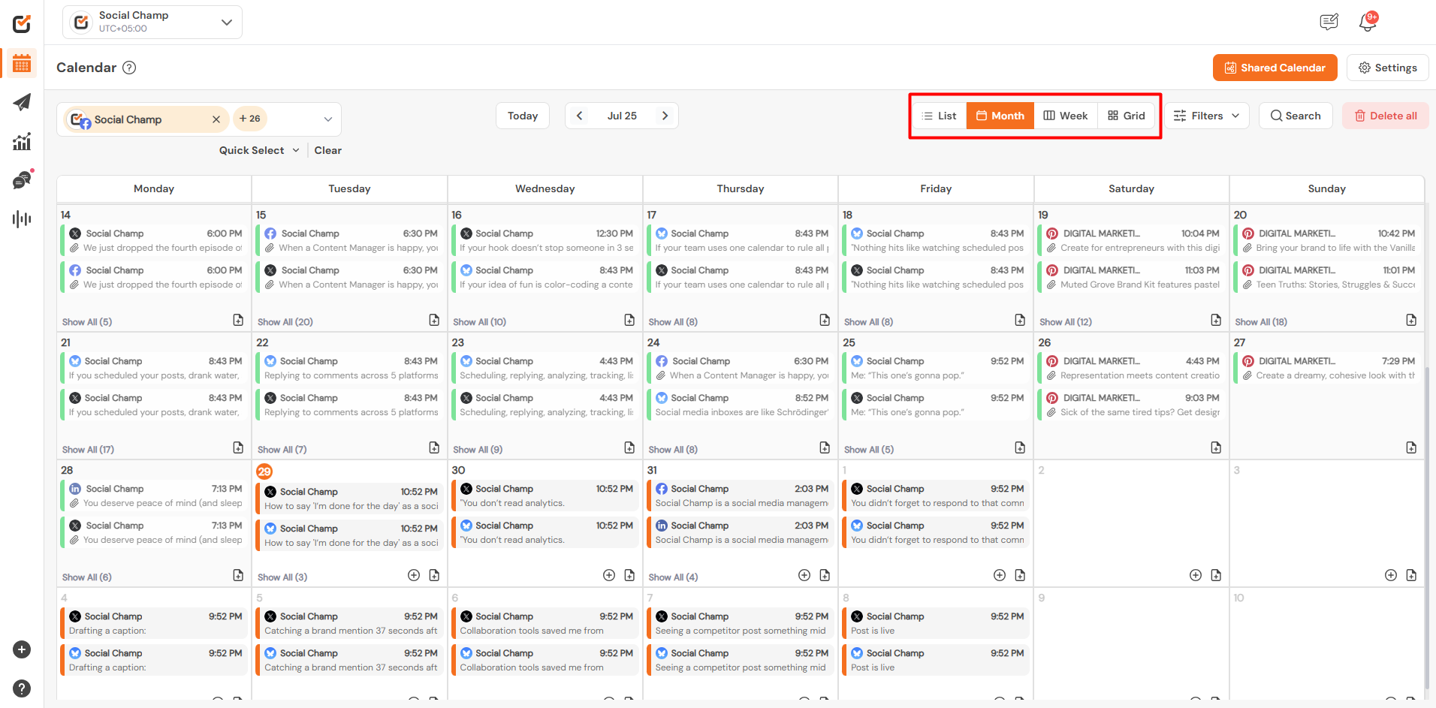1436x708 pixels.
Task: Click note icon in Saturday 26 cell
Action: click(1216, 448)
